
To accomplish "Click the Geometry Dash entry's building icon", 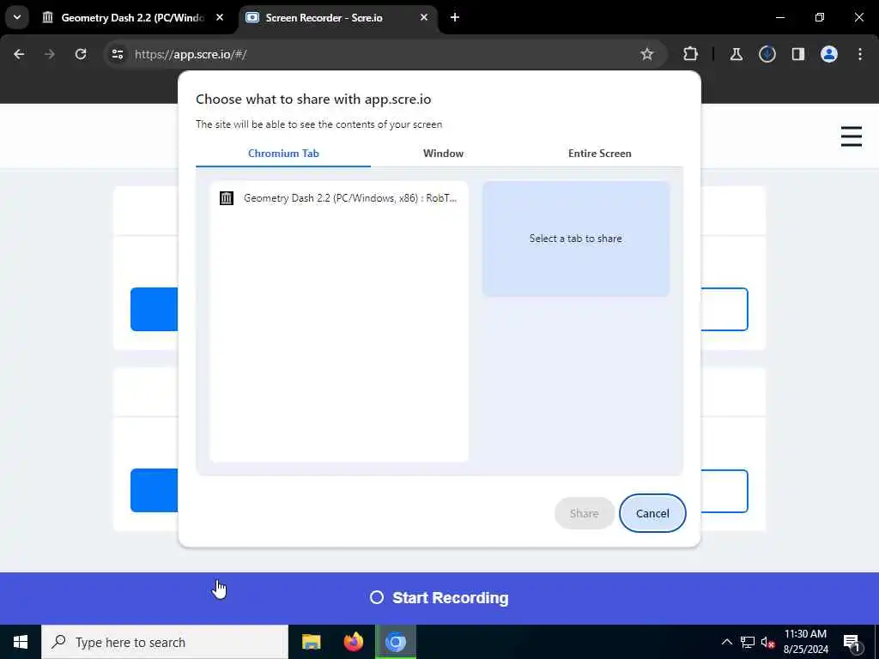I will click(227, 198).
